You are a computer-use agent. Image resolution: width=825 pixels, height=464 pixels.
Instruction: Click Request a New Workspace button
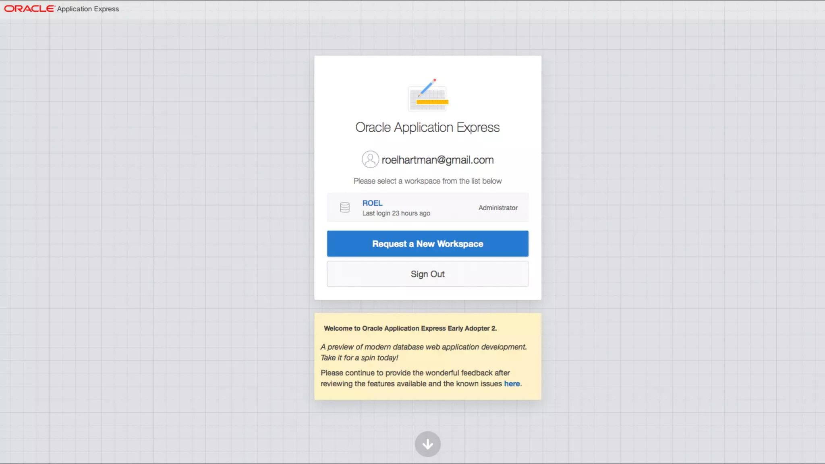click(x=427, y=244)
